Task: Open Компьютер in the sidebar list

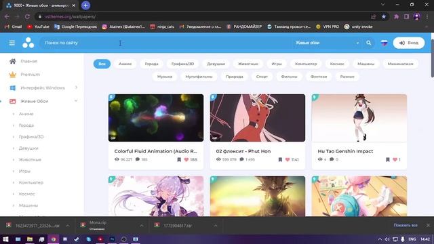Action: point(31,182)
